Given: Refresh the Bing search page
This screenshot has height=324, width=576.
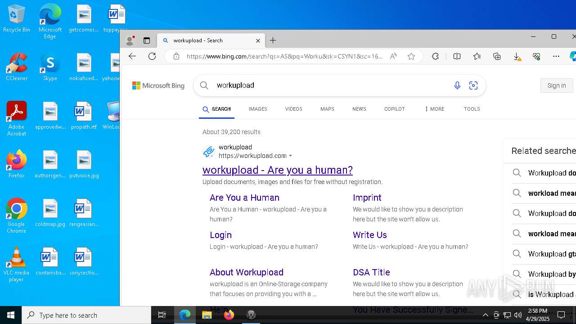Looking at the screenshot, I should [x=152, y=56].
